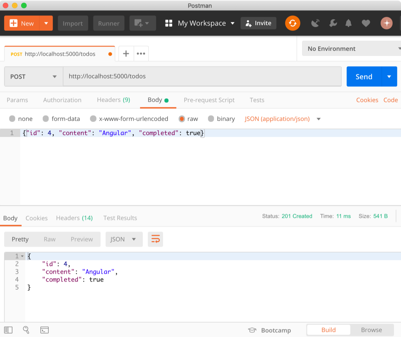Click the New button
Viewport: 401px width, 337px height.
pos(22,23)
